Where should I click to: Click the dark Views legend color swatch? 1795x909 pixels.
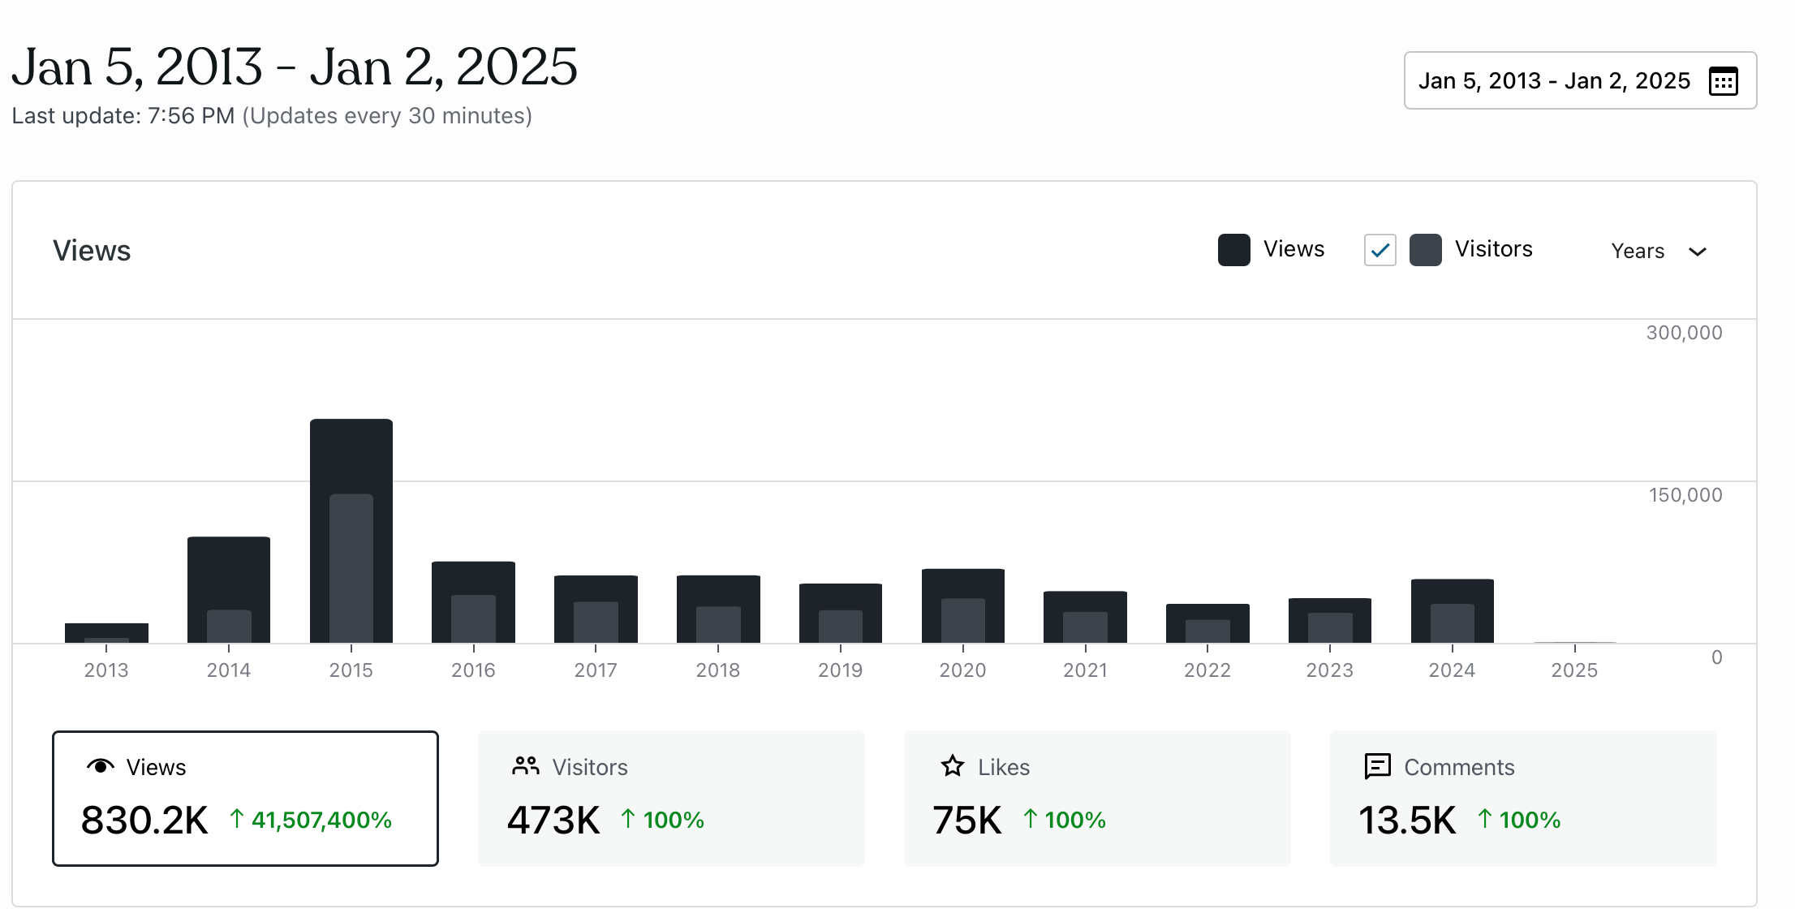1233,250
